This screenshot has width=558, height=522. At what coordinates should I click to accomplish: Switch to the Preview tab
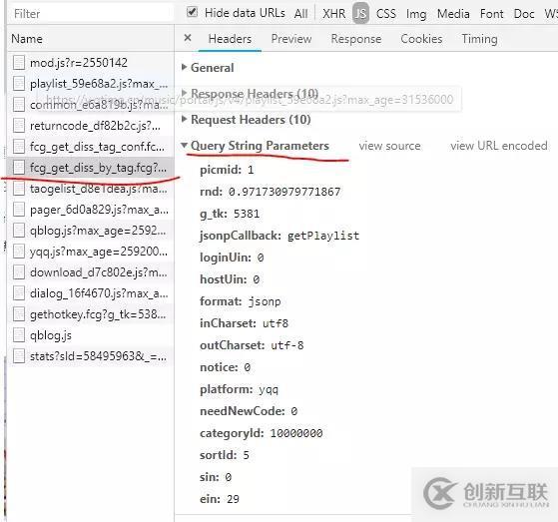291,39
